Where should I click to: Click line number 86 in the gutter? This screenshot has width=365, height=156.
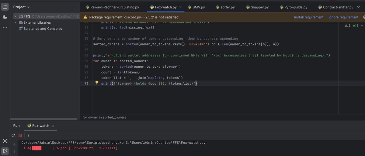coord(86,44)
